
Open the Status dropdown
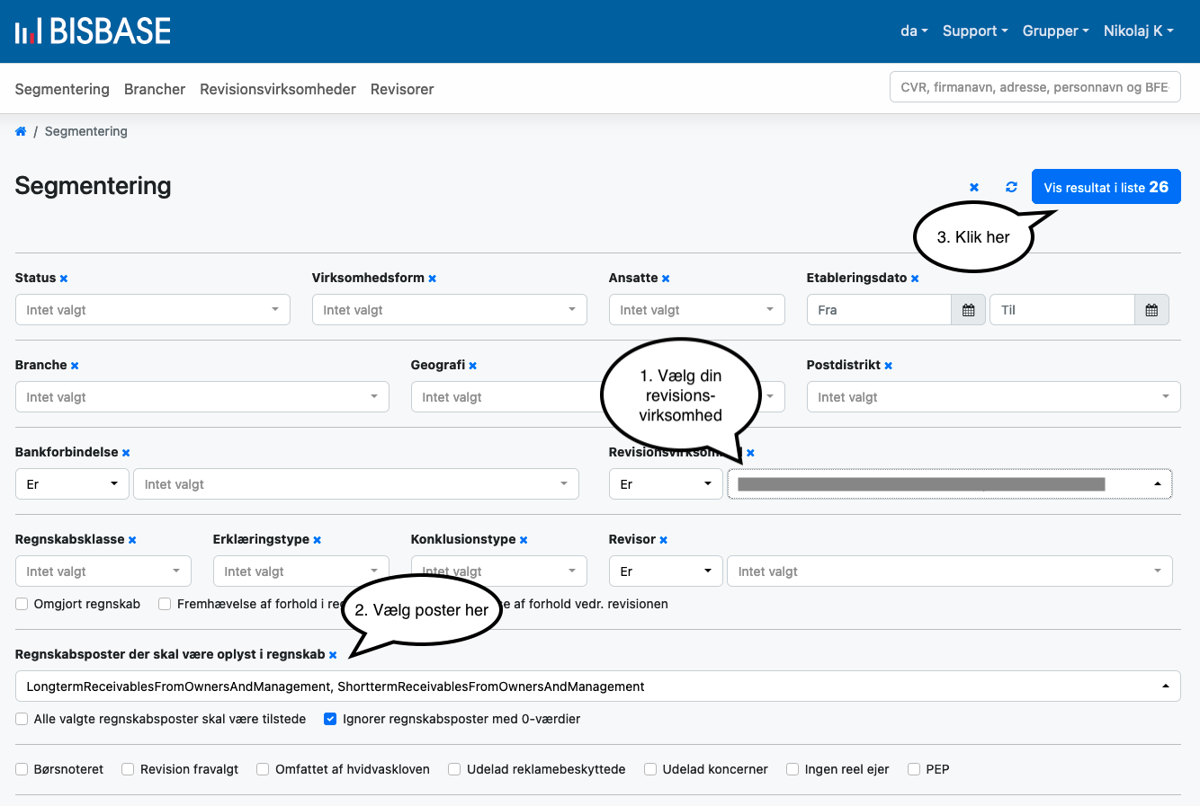pyautogui.click(x=153, y=310)
